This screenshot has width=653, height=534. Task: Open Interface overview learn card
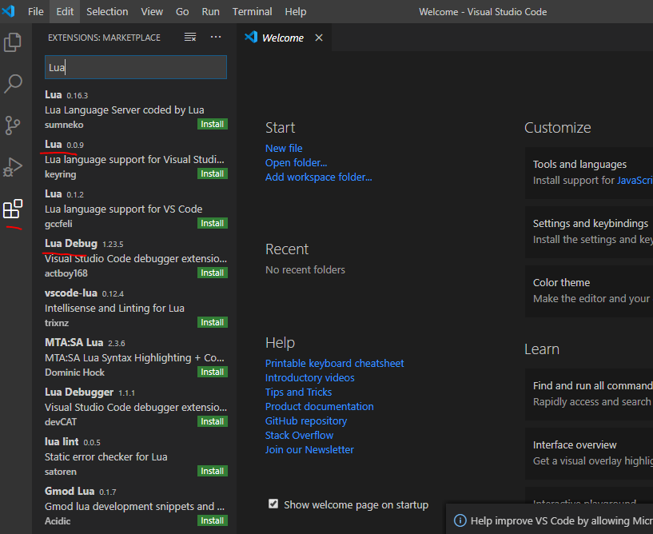[589, 453]
